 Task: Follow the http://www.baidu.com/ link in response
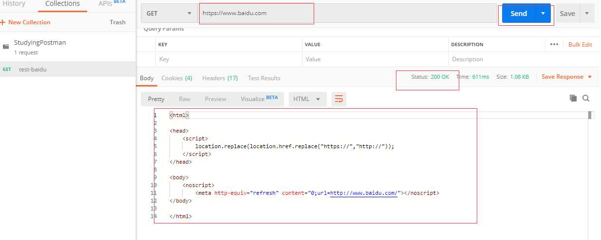(365, 193)
